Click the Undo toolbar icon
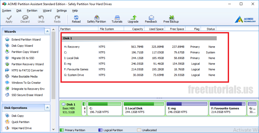The image size is (259, 133). (41, 18)
